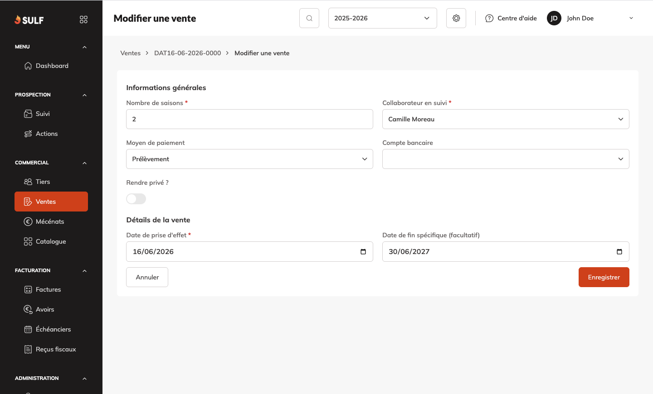Click the Reçus fiscaux receipt icon
This screenshot has width=653, height=394.
tap(28, 349)
